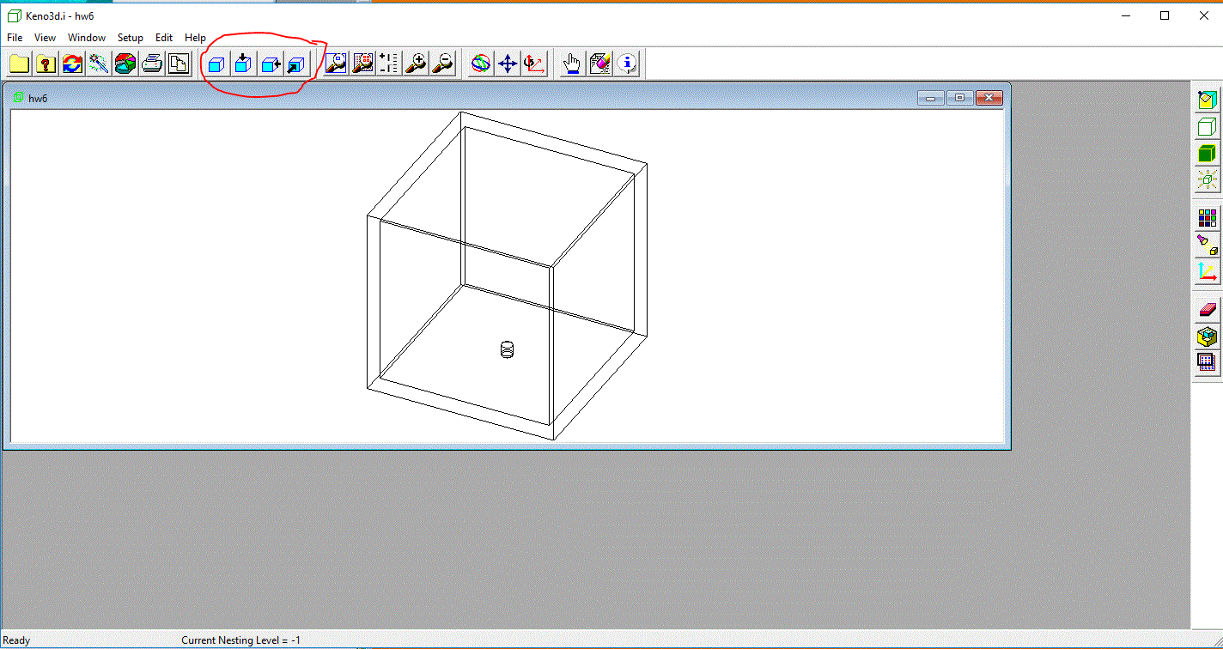The image size is (1223, 649).
Task: Open the File menu
Action: (15, 38)
